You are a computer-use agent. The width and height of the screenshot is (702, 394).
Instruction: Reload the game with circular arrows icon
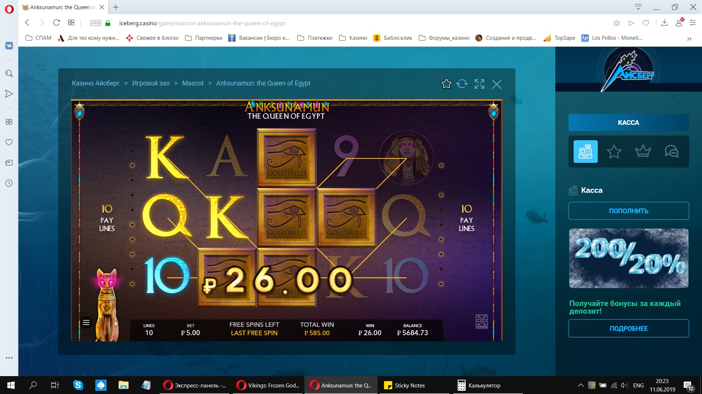click(462, 84)
